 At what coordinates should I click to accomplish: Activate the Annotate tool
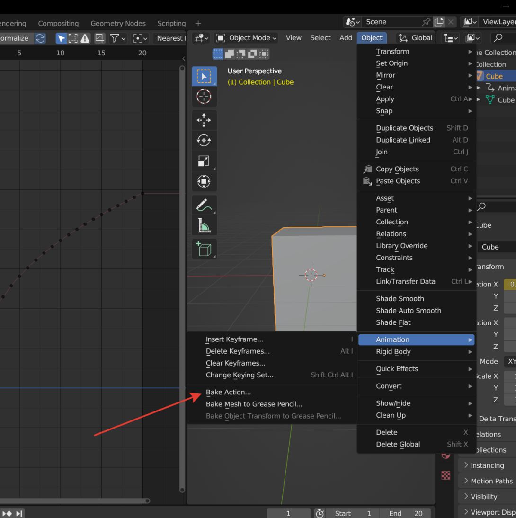pyautogui.click(x=204, y=205)
